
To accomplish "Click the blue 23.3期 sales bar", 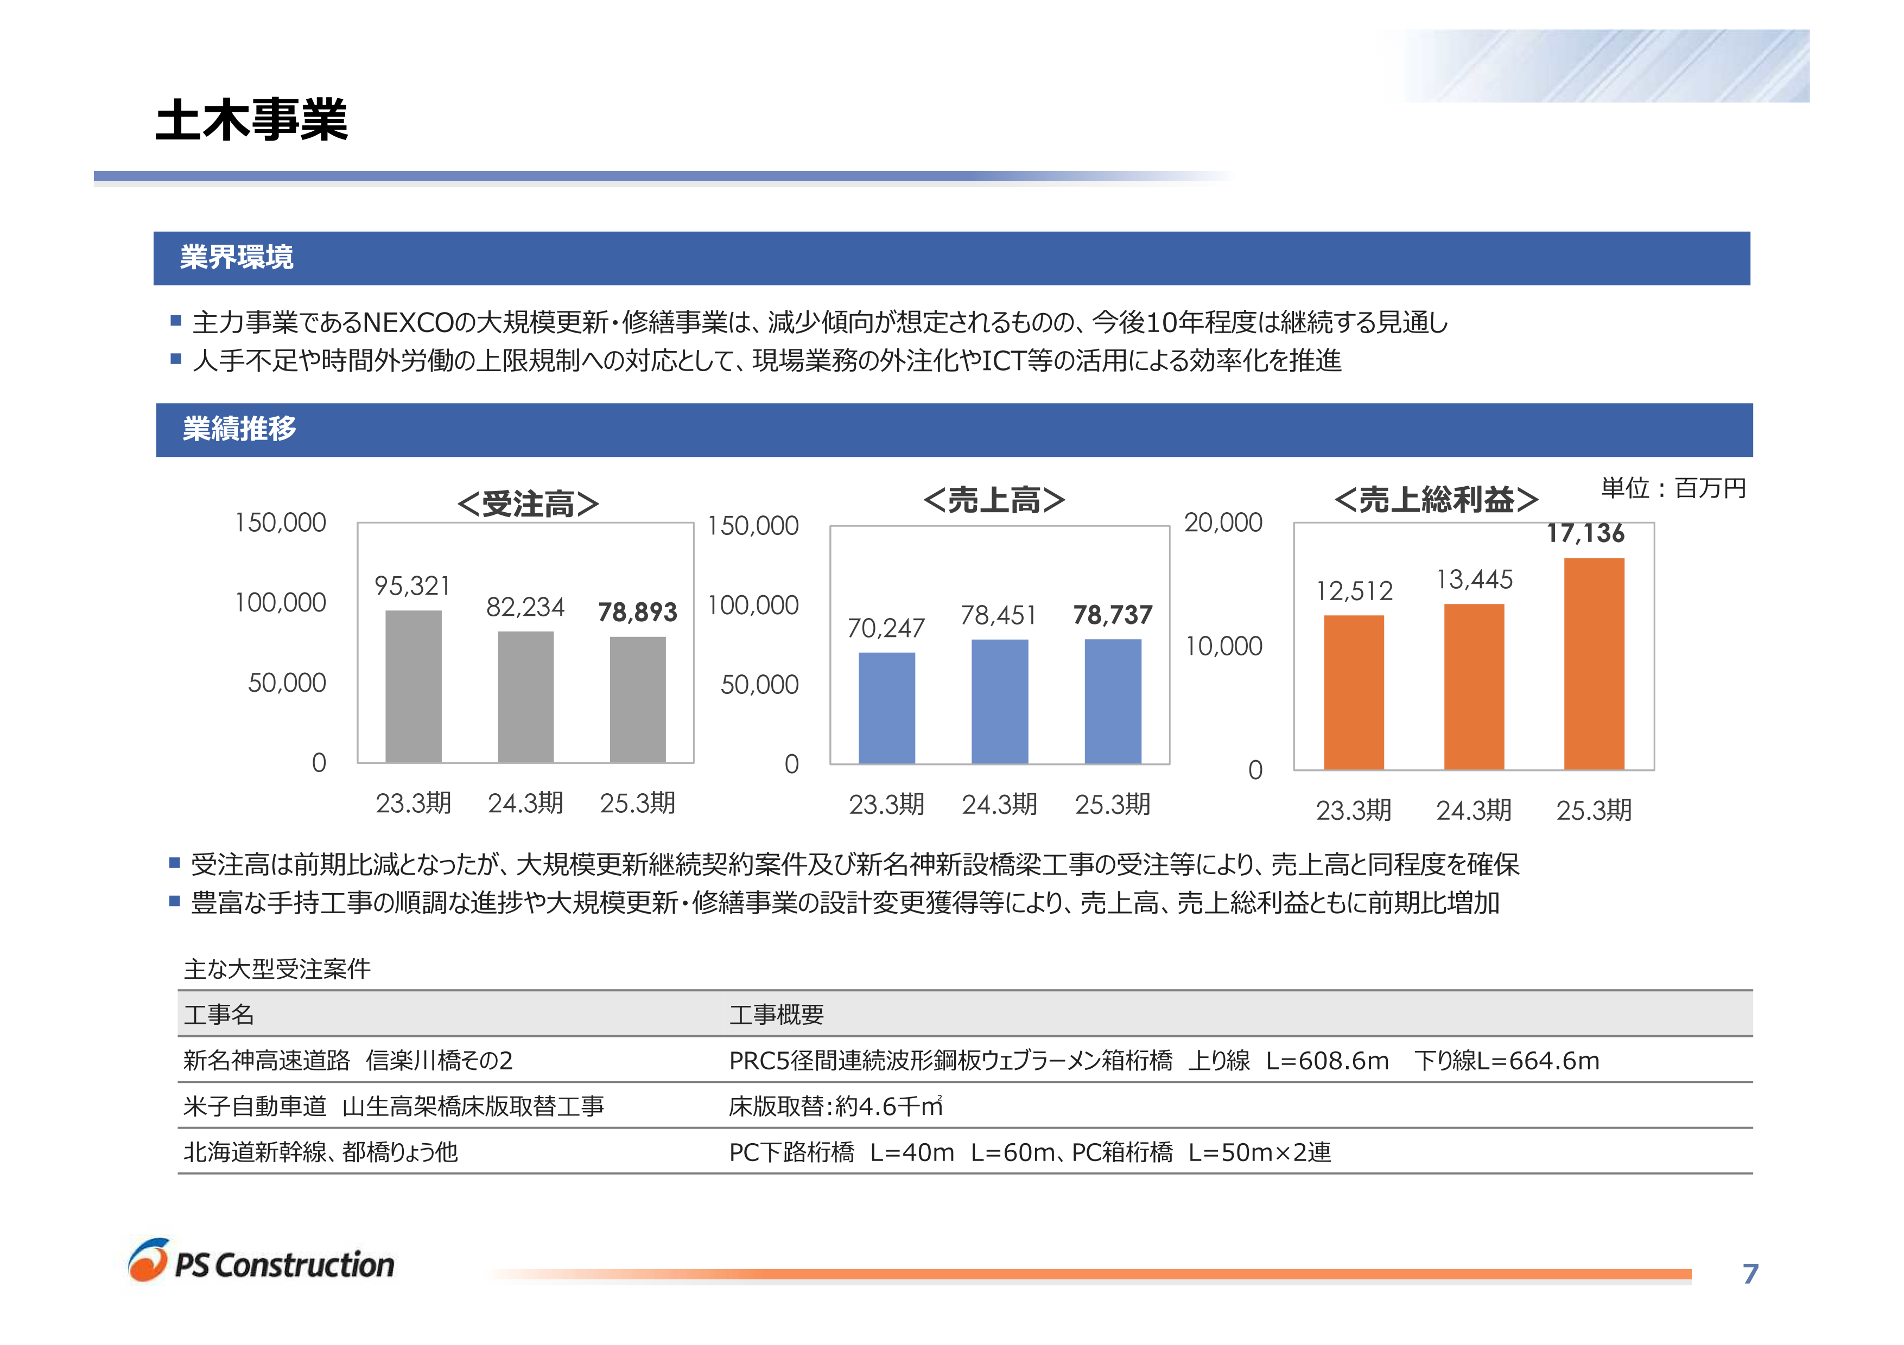I will point(886,707).
